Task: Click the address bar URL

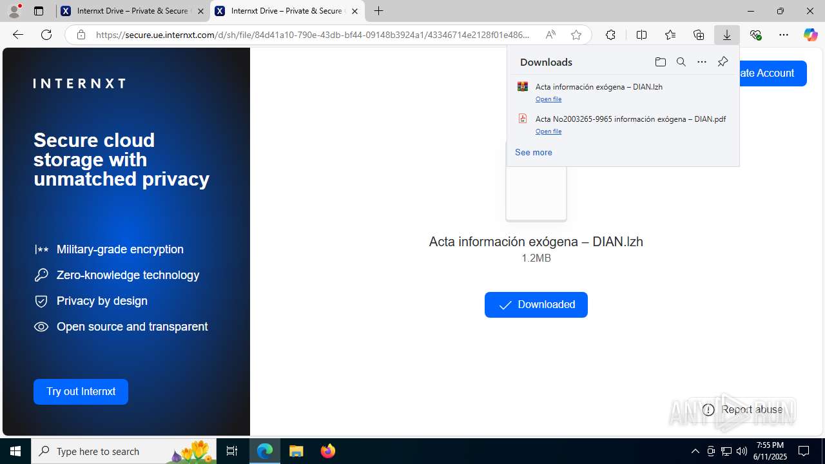Action: (x=313, y=35)
